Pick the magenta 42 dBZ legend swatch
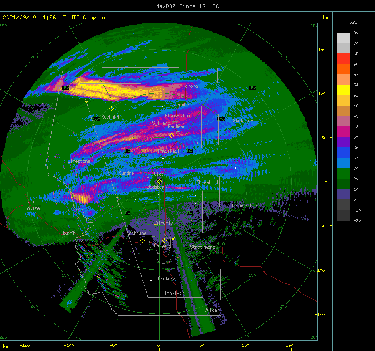This screenshot has height=351, width=375. tap(343, 131)
